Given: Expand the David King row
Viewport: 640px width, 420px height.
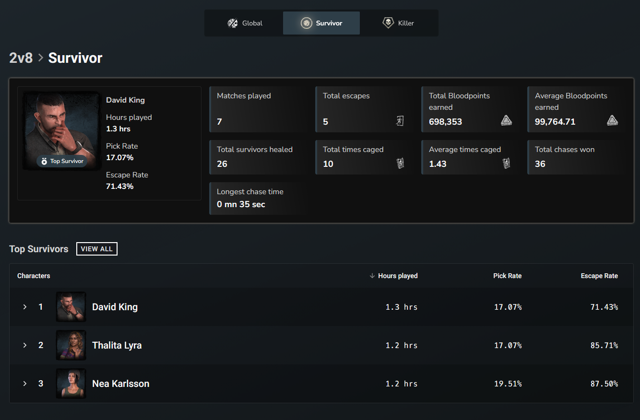Looking at the screenshot, I should [x=25, y=307].
